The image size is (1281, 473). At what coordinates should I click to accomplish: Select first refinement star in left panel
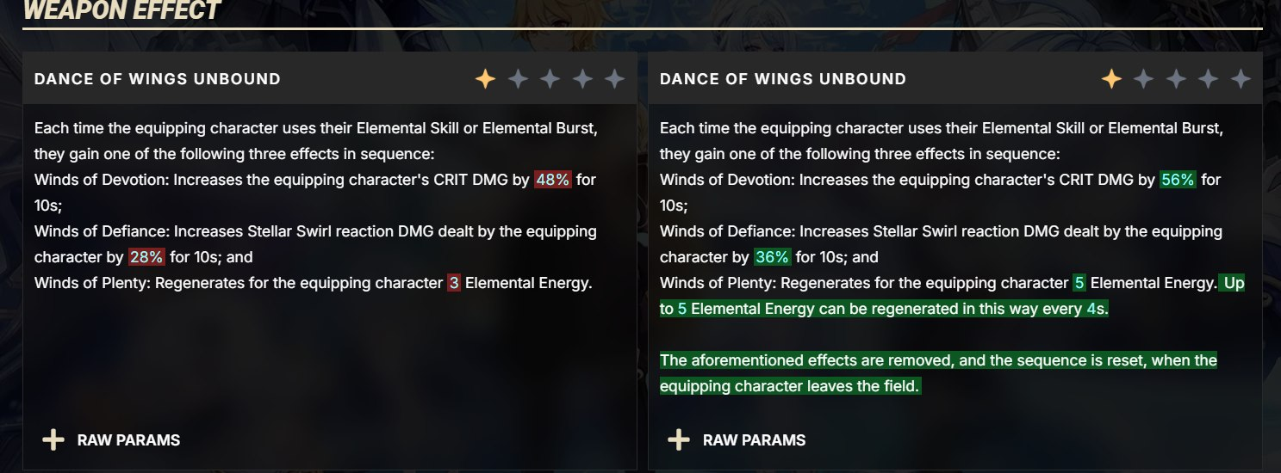485,79
